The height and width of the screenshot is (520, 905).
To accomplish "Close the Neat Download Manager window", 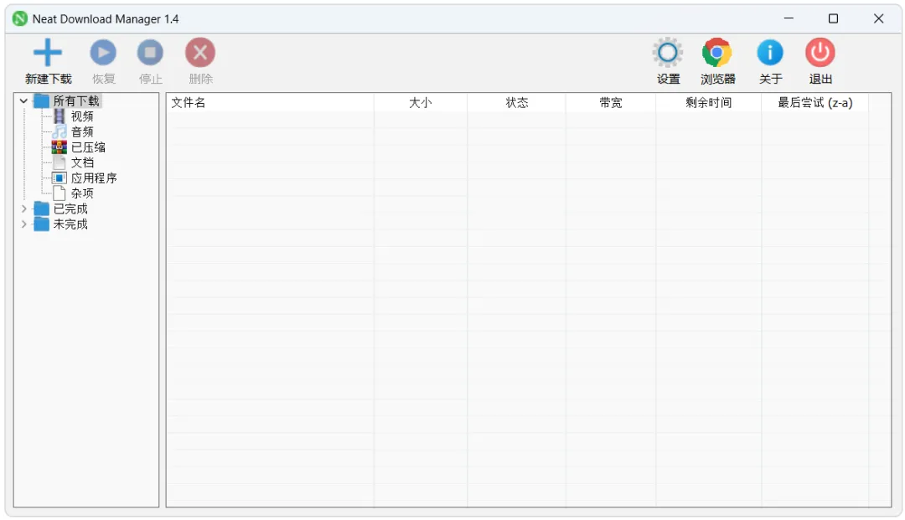I will [x=878, y=18].
